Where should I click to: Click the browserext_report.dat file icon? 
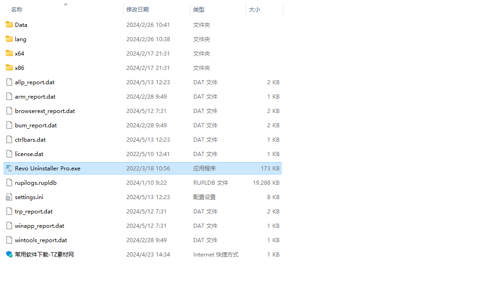point(9,111)
